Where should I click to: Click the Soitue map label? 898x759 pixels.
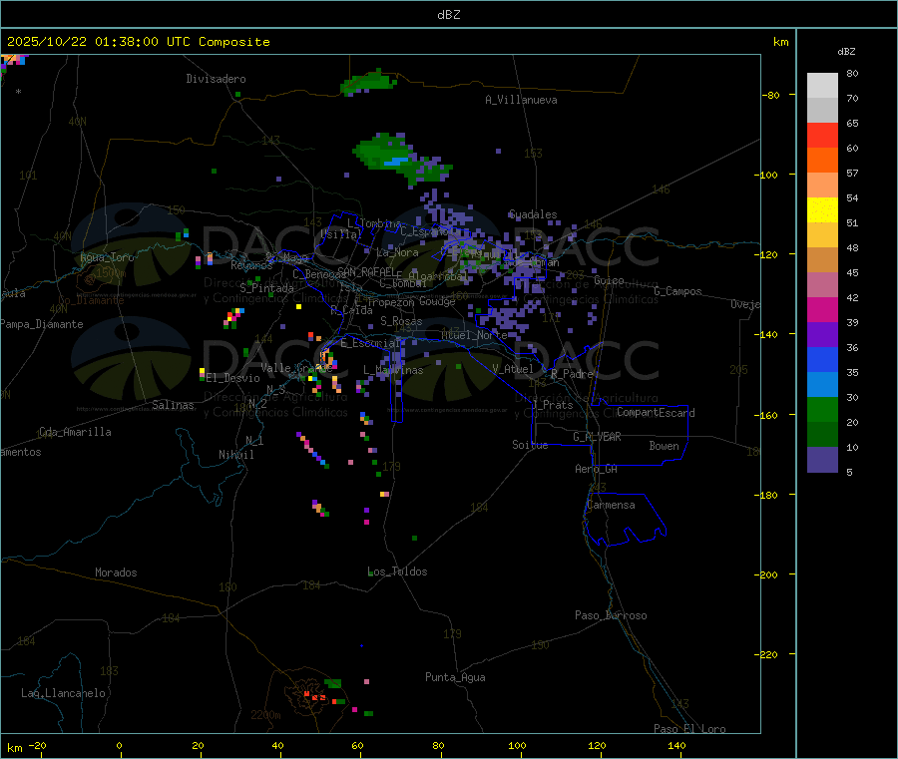[x=530, y=445]
